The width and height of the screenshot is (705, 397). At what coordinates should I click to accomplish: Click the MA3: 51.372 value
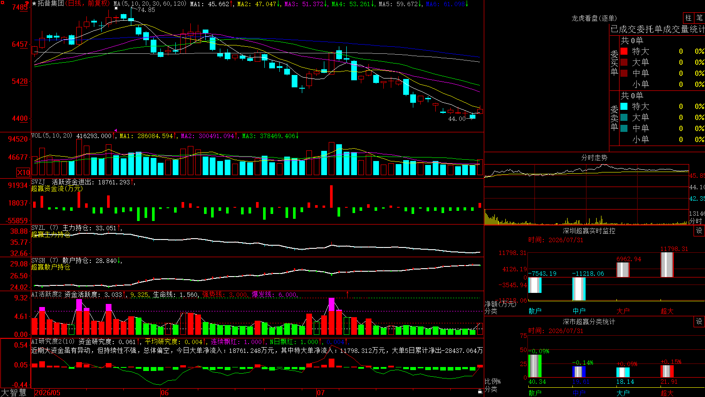coord(306,4)
